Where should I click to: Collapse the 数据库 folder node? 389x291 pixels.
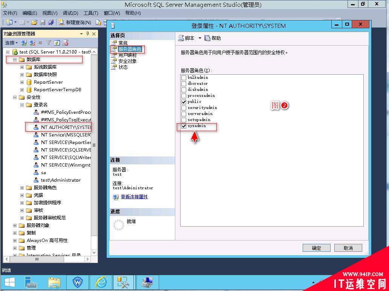[x=15, y=60]
